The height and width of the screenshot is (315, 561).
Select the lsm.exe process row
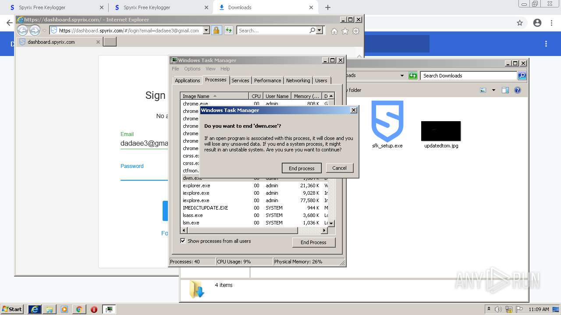255,223
